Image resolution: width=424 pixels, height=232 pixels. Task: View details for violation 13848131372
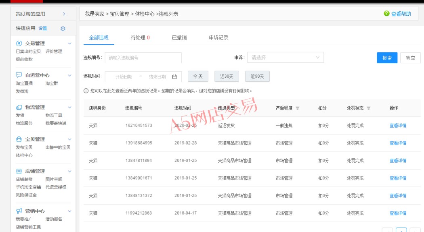(398, 196)
